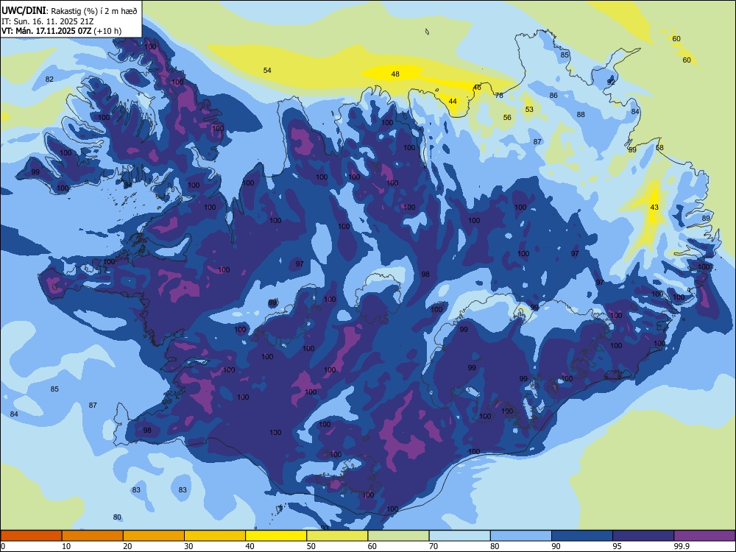This screenshot has width=736, height=552.
Task: Click the pale blue 70–80 legend swatch
Action: (459, 536)
